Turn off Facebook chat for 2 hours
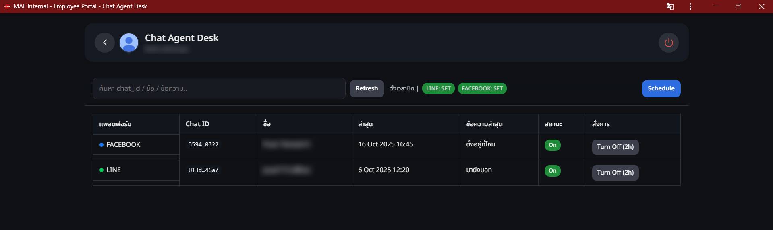This screenshot has height=230, width=773. 615,147
